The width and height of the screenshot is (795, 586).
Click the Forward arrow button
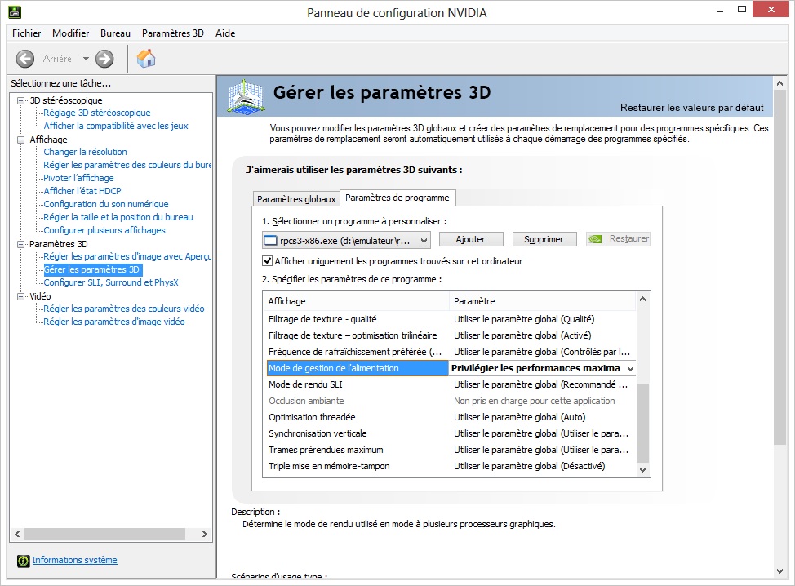tap(104, 59)
